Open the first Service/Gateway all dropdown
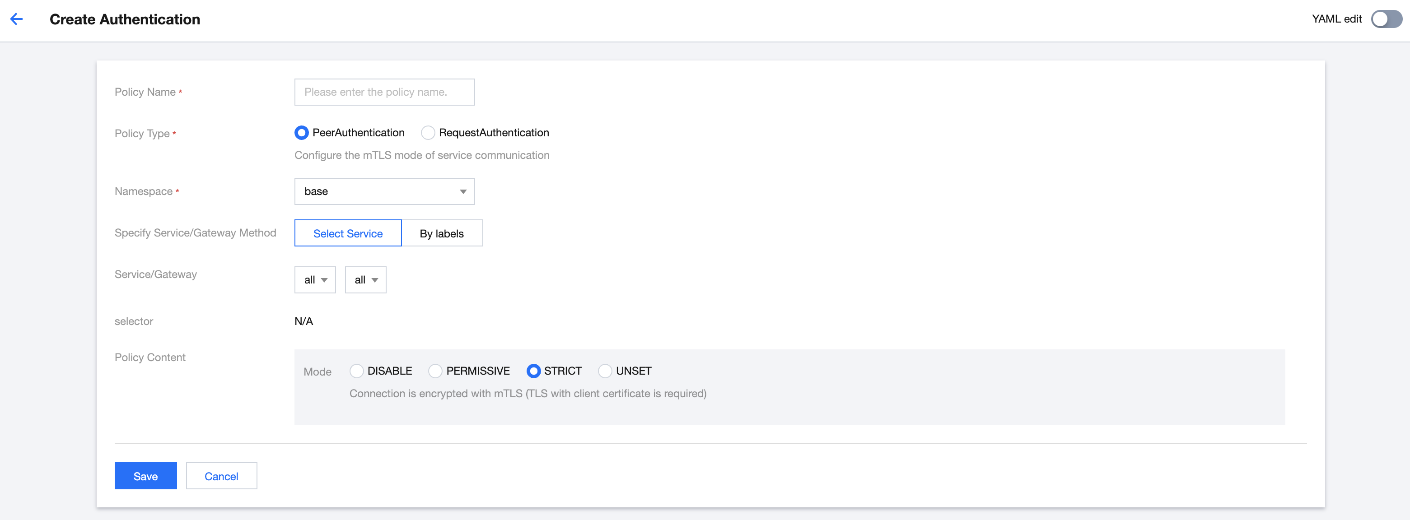Screen dimensions: 1410x520 point(315,280)
